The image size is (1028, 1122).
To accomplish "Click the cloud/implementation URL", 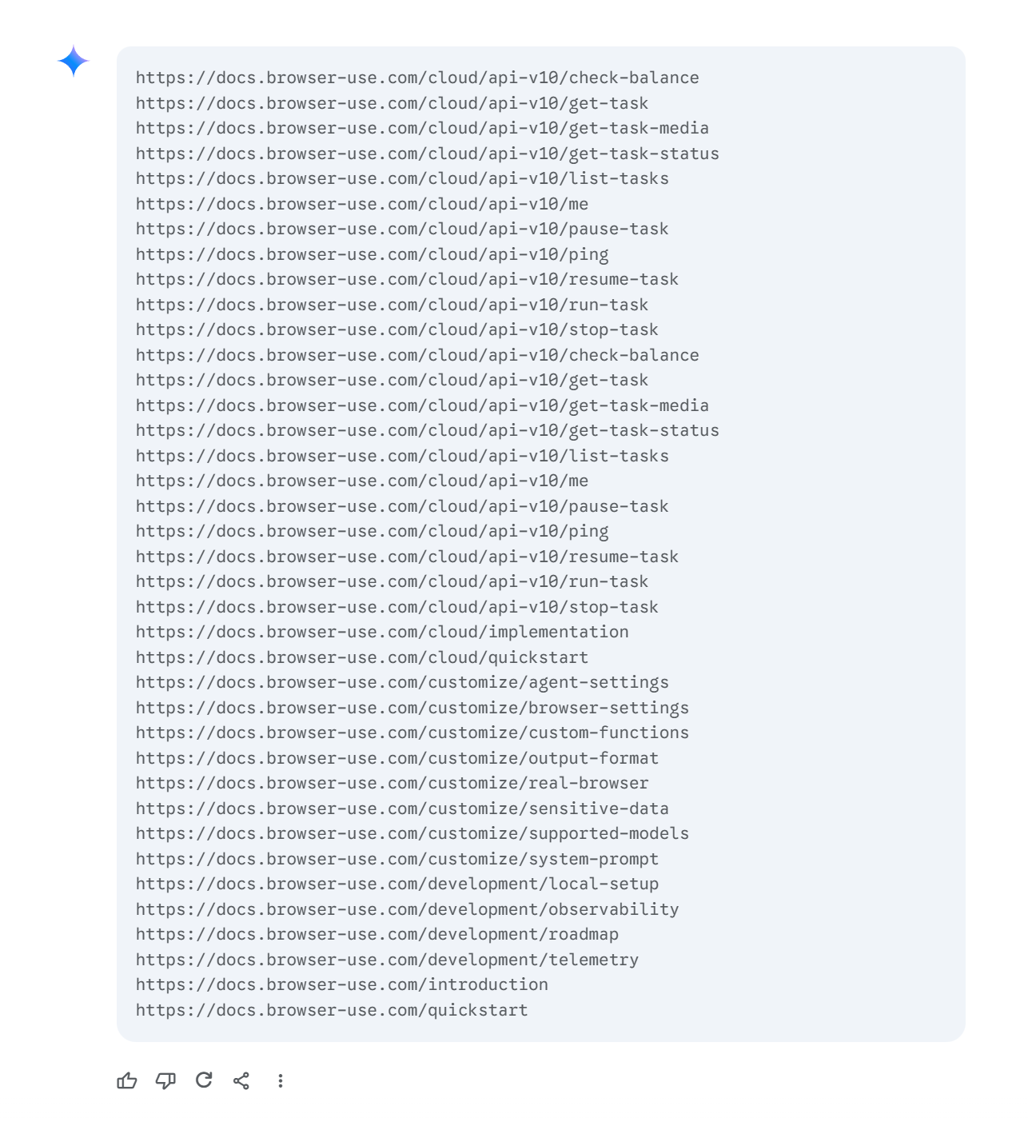I will [x=382, y=633].
